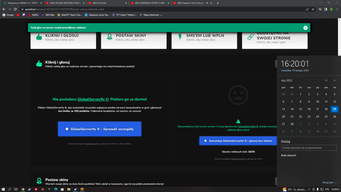Close the green vote confirmation banner
Screen dimensions: 341x192
[x=305, y=28]
